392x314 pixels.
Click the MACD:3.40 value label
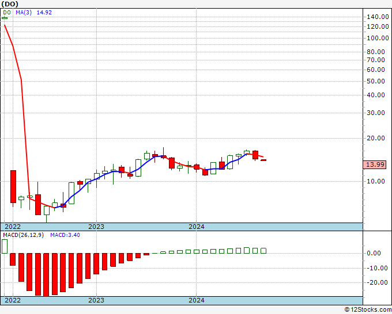65,235
